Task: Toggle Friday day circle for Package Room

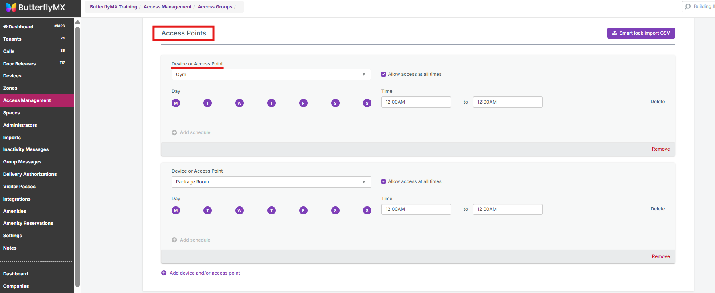Action: tap(303, 210)
